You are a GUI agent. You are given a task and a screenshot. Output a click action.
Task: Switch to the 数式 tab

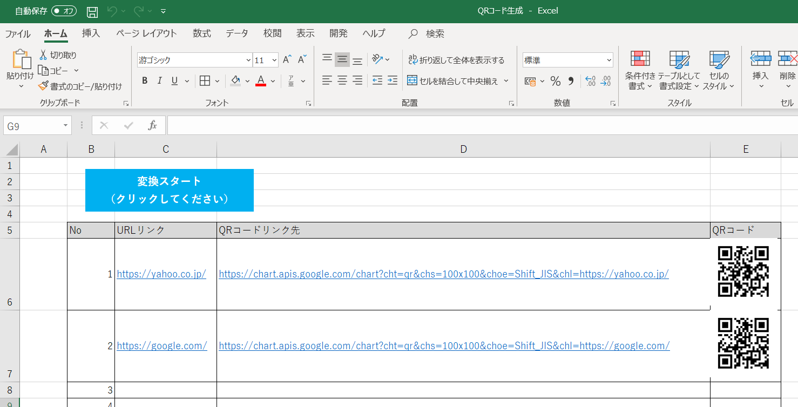(x=202, y=33)
